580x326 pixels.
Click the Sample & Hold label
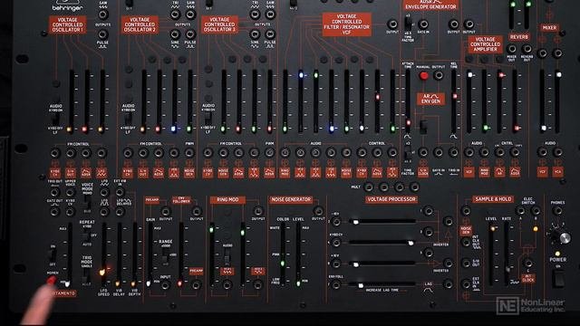[493, 199]
